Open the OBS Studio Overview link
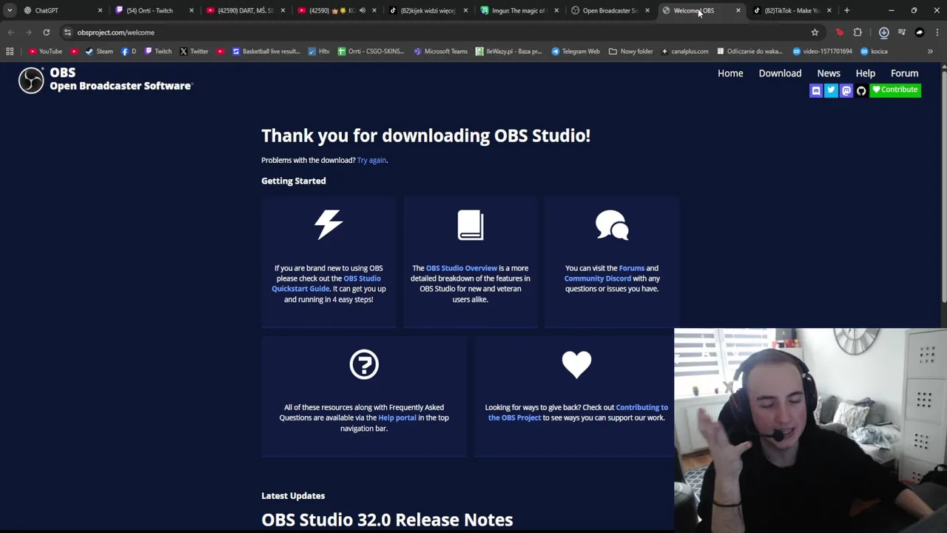This screenshot has width=947, height=533. coord(462,268)
